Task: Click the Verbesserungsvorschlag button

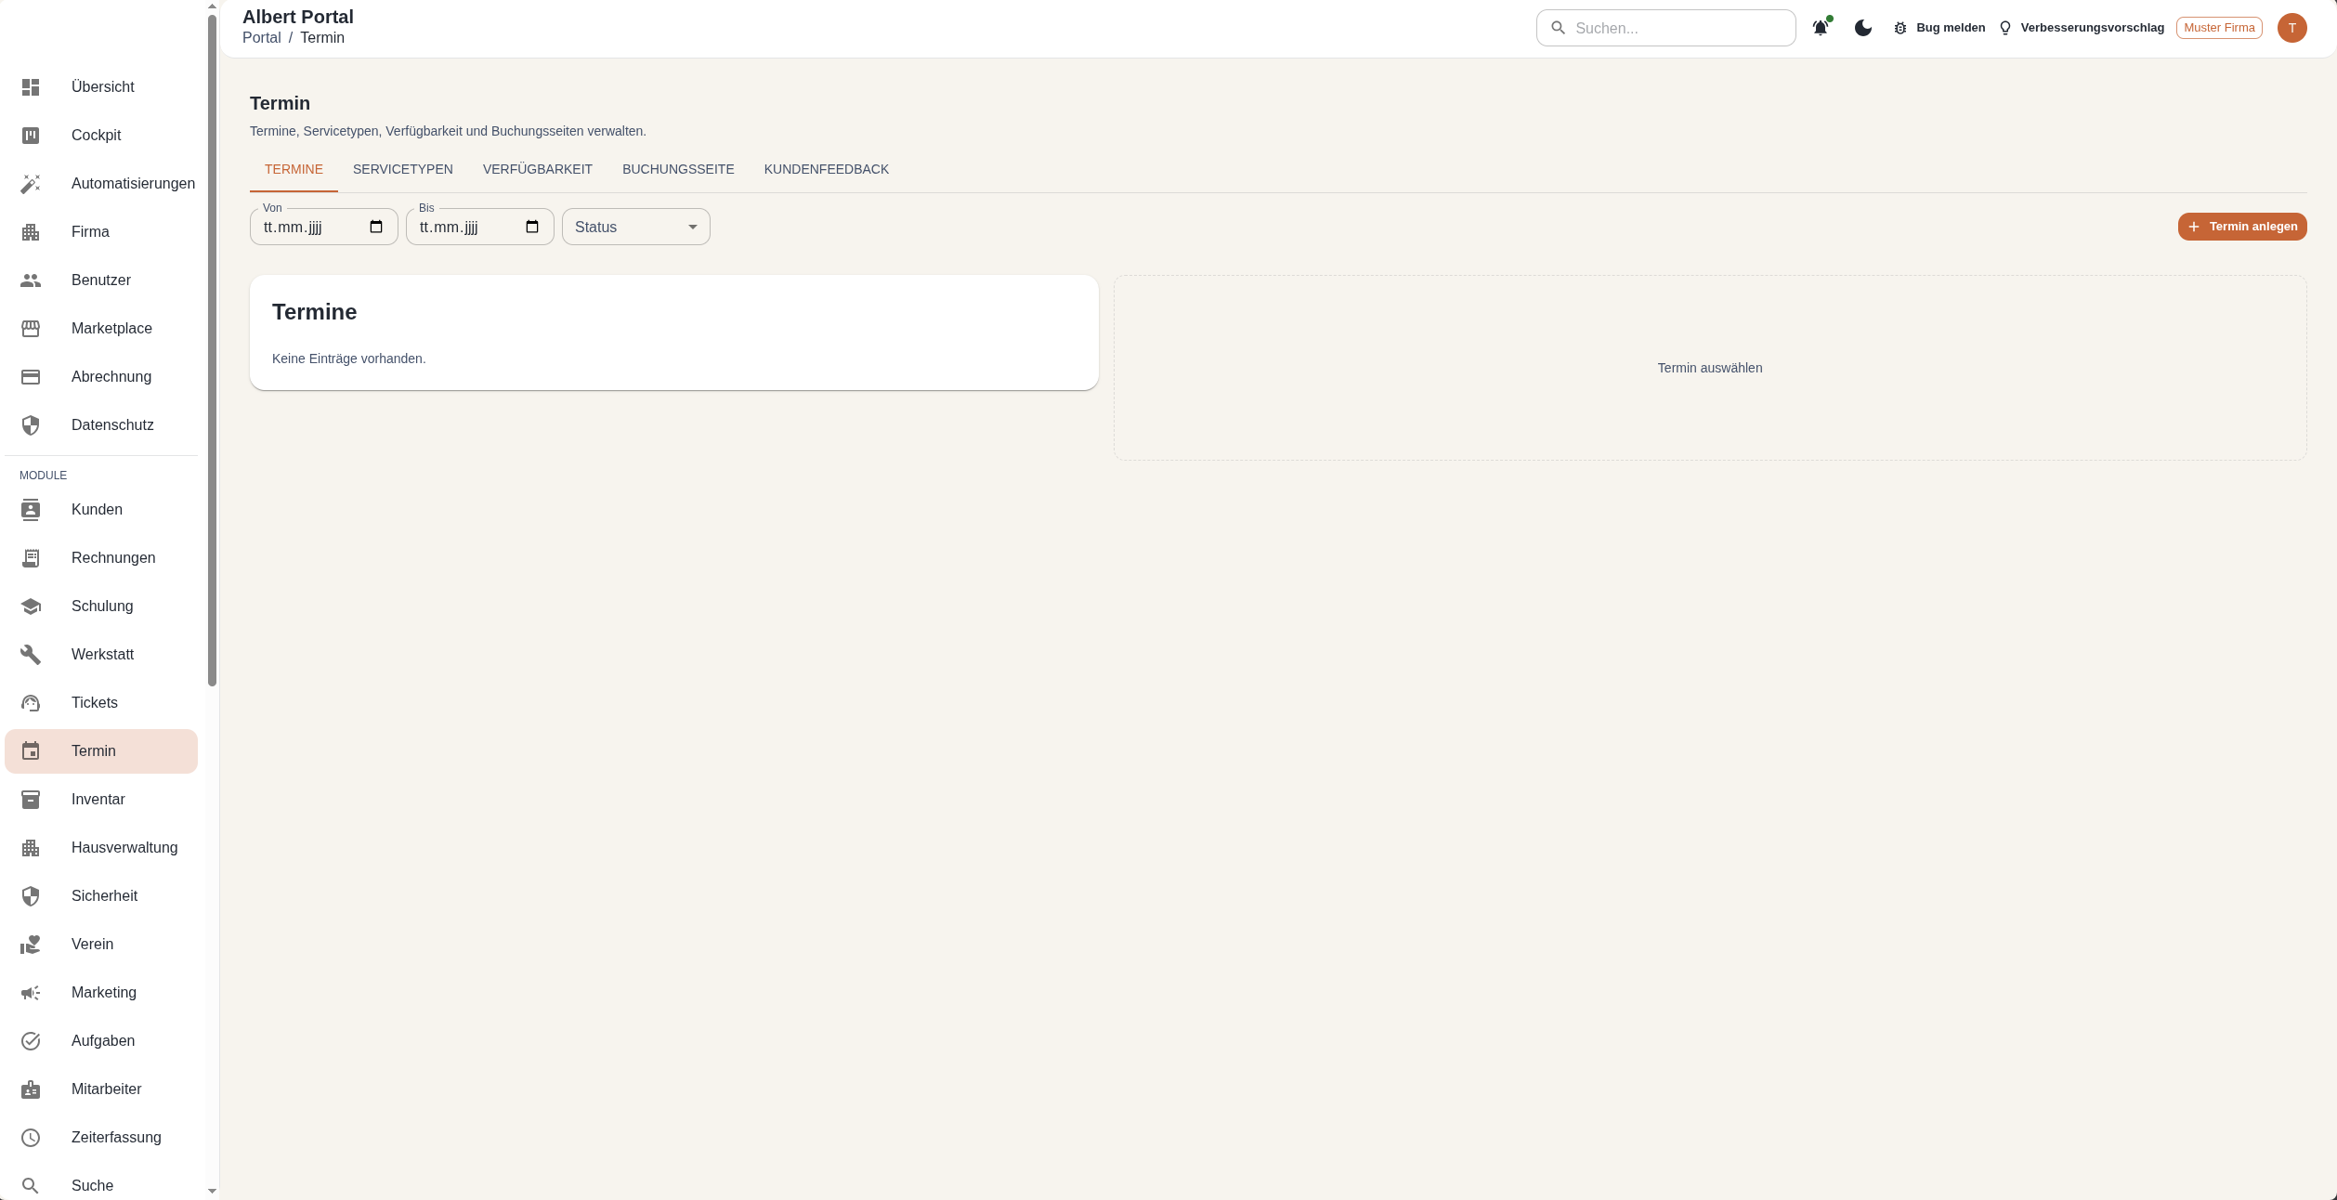Action: (2082, 28)
